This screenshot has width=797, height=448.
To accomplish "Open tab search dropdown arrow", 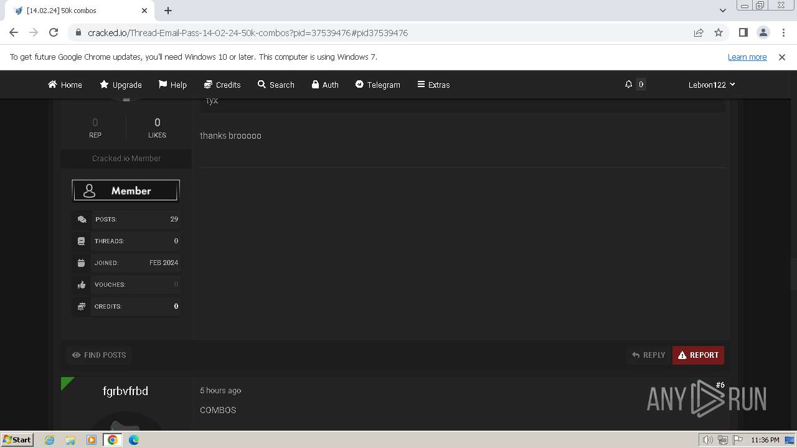I will click(x=722, y=11).
